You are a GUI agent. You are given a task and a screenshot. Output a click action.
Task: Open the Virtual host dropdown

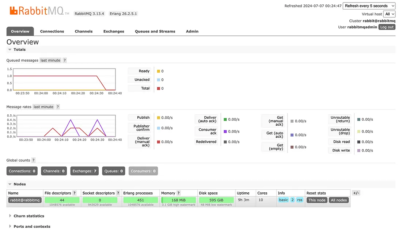coord(389,14)
